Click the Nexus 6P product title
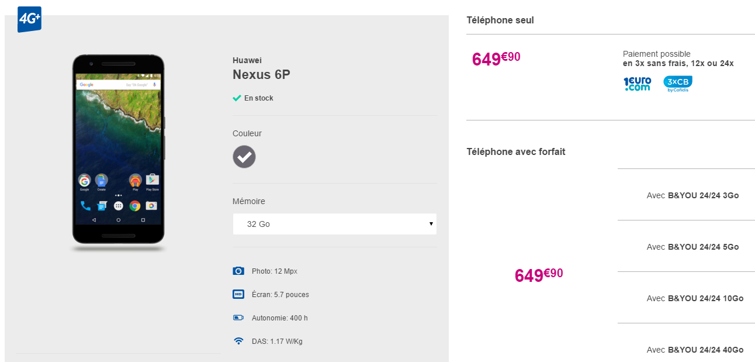 [261, 75]
